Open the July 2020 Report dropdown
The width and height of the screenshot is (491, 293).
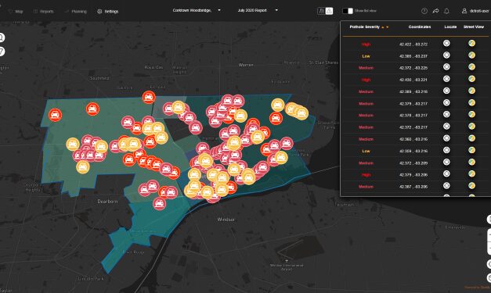[x=258, y=10]
